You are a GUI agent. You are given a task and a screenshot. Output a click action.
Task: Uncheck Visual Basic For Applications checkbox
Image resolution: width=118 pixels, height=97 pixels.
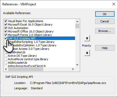coord(6,21)
